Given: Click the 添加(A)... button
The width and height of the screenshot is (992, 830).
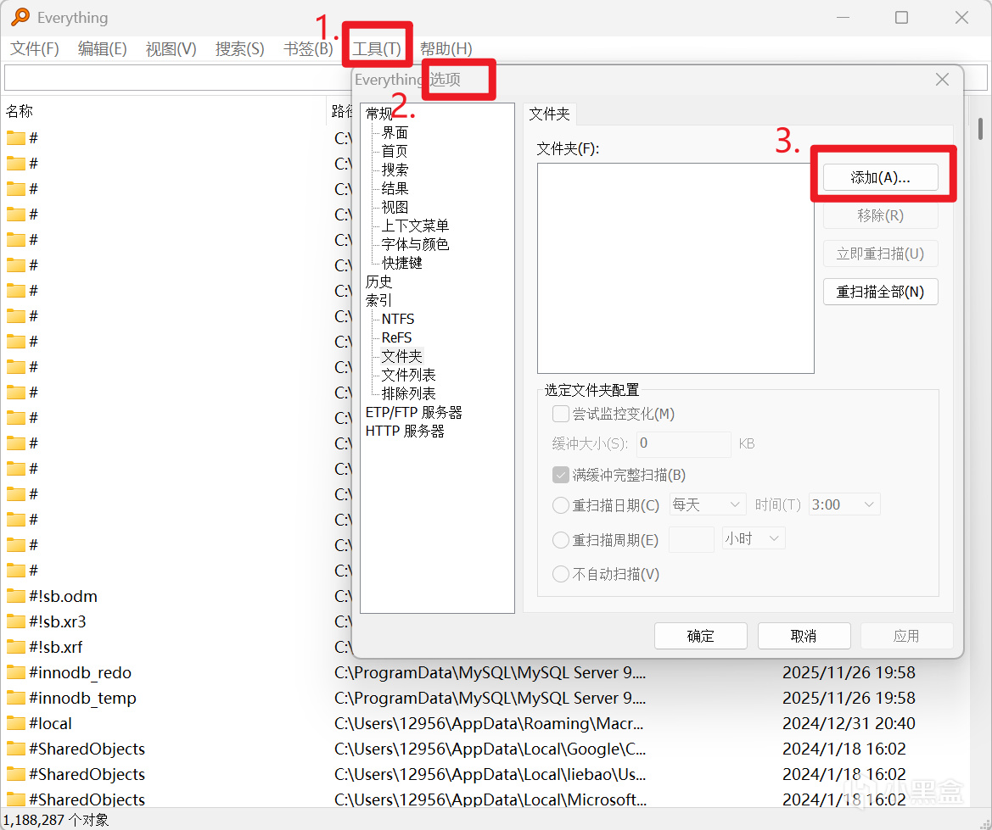Looking at the screenshot, I should pyautogui.click(x=880, y=178).
